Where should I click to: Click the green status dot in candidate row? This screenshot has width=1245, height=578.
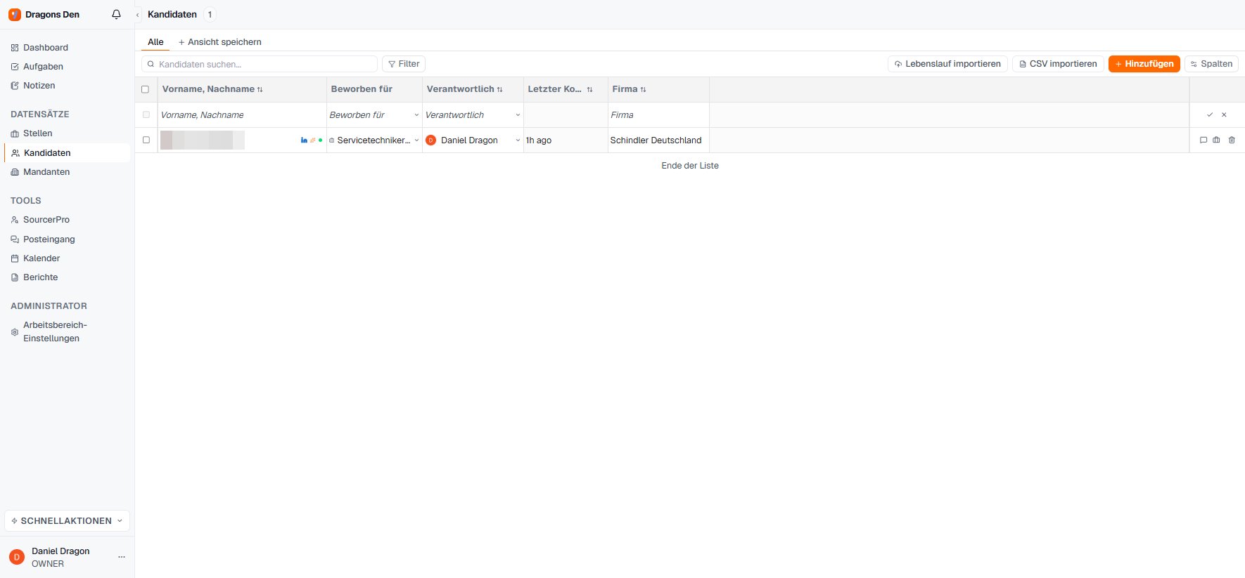click(x=321, y=140)
